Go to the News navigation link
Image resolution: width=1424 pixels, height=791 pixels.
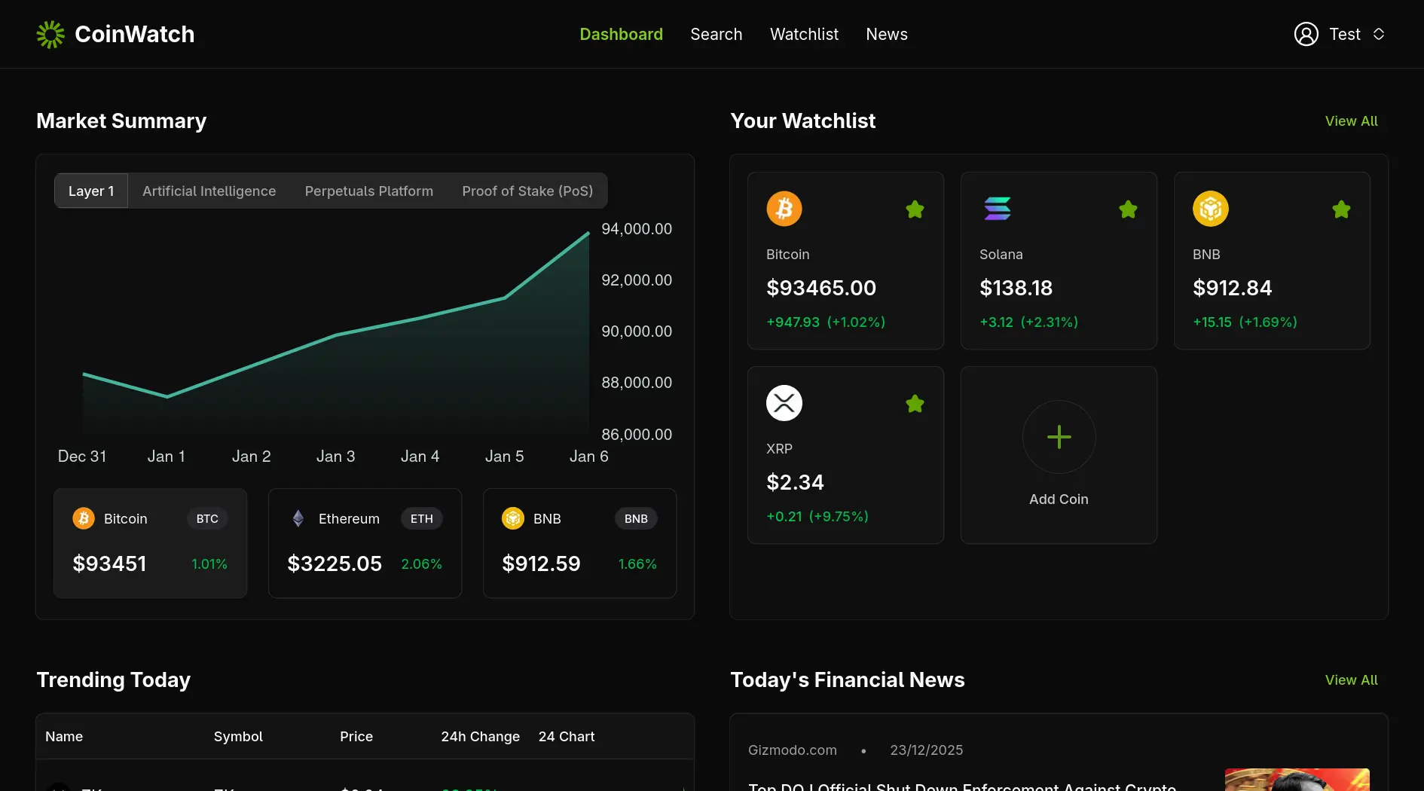886,35
